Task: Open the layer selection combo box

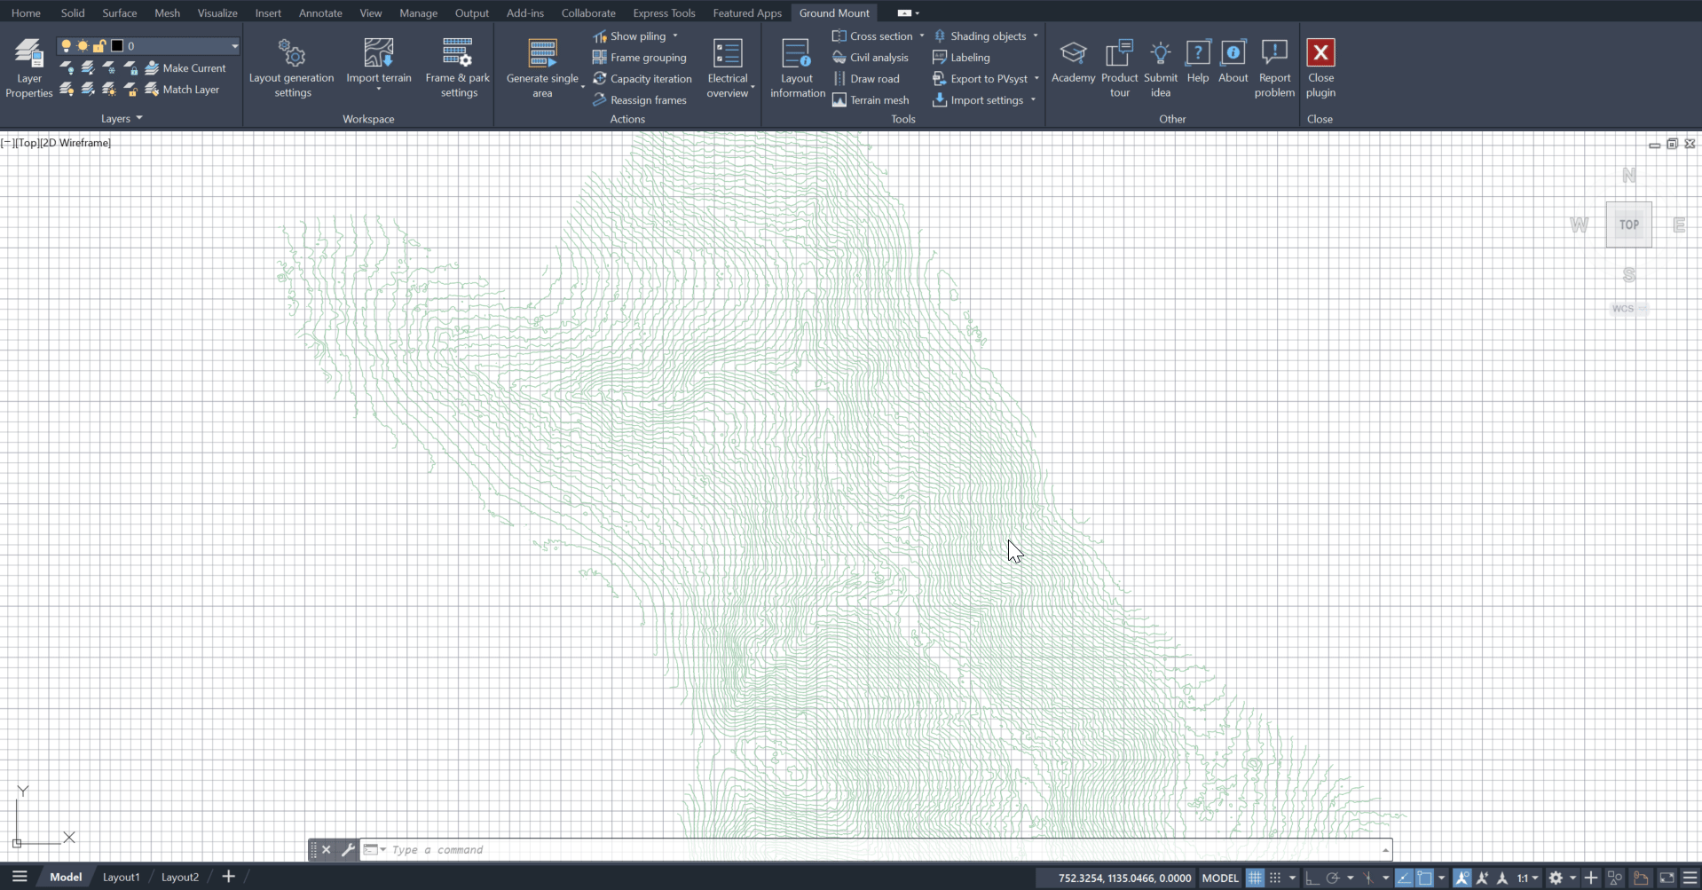Action: 147,46
